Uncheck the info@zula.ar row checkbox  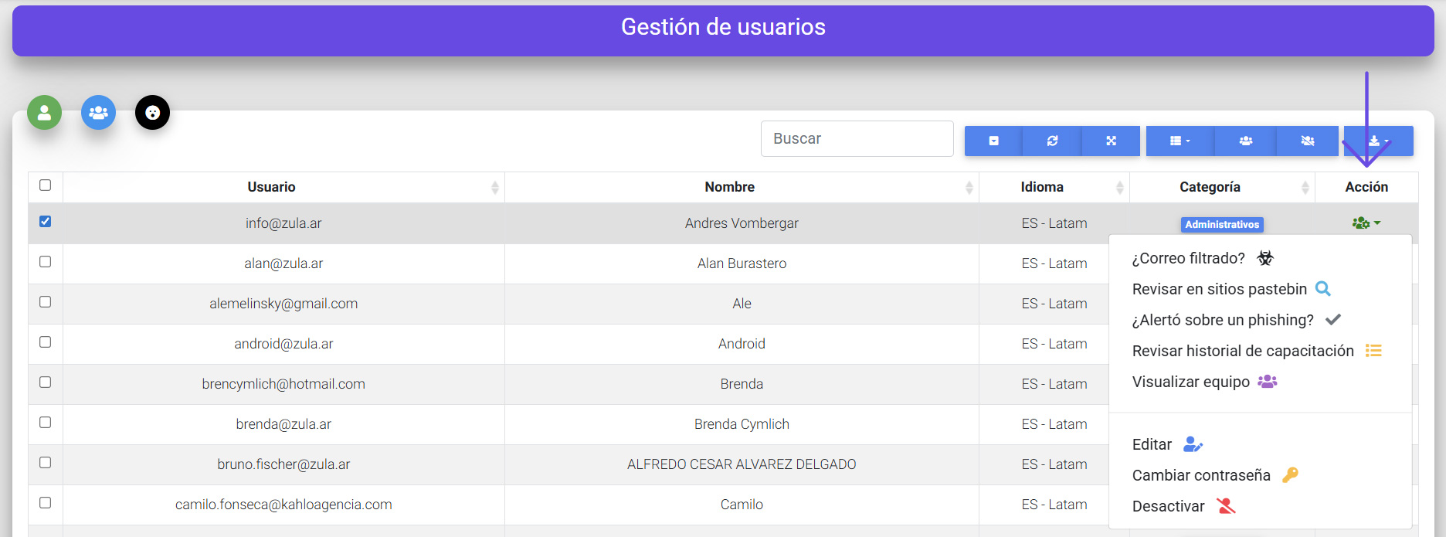[46, 222]
